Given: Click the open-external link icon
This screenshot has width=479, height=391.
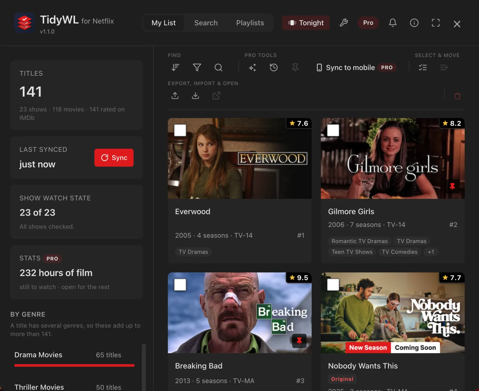Looking at the screenshot, I should click(x=216, y=96).
